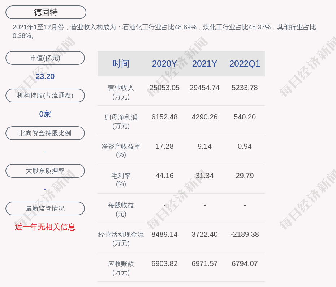Click the 大股东质押率 pill
Viewport: 336px width, 287px height.
[45, 171]
